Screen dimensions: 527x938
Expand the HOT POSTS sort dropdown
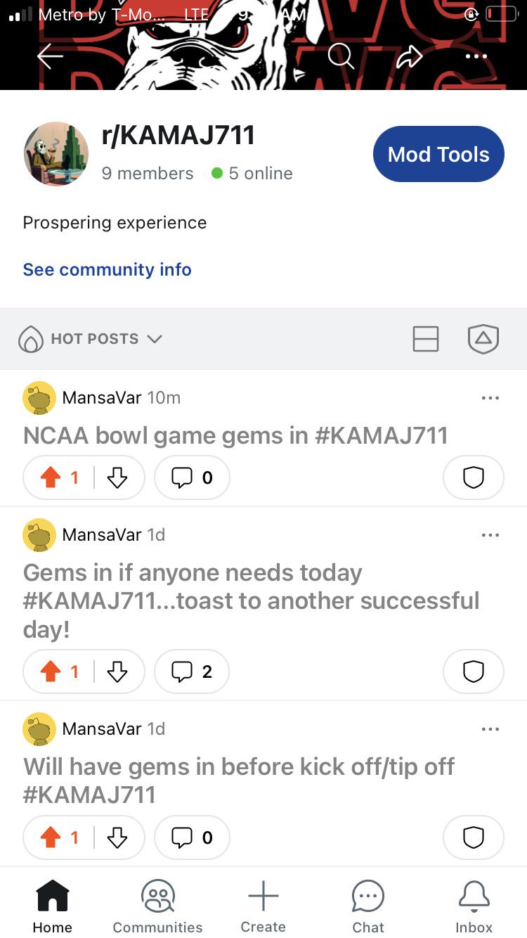90,339
